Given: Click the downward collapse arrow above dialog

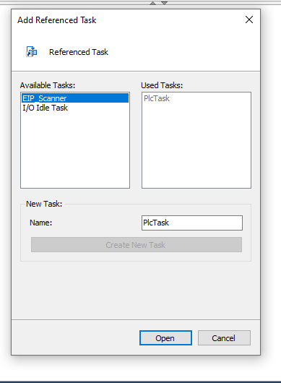Looking at the screenshot, I should point(164,3).
